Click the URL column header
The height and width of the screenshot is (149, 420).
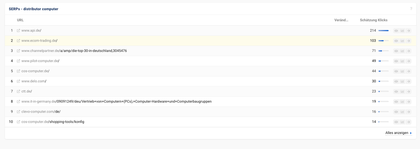20,20
